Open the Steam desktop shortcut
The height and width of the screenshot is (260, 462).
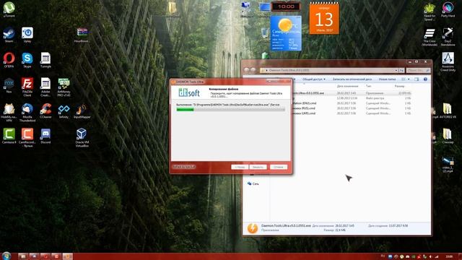pos(9,35)
